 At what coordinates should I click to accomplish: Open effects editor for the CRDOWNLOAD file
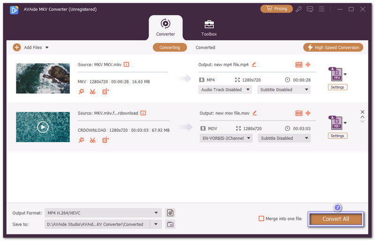click(x=81, y=140)
